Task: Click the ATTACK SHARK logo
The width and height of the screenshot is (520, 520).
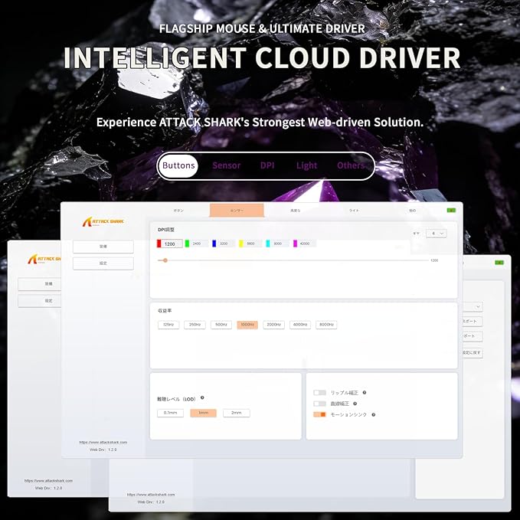Action: click(103, 221)
